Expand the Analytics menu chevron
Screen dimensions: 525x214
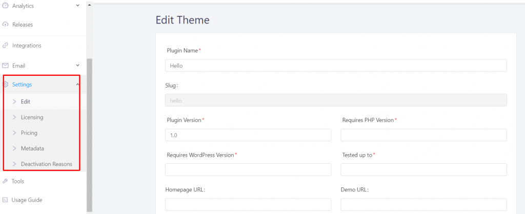pyautogui.click(x=78, y=6)
